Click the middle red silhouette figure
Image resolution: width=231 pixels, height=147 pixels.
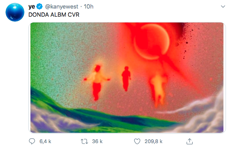click(126, 79)
